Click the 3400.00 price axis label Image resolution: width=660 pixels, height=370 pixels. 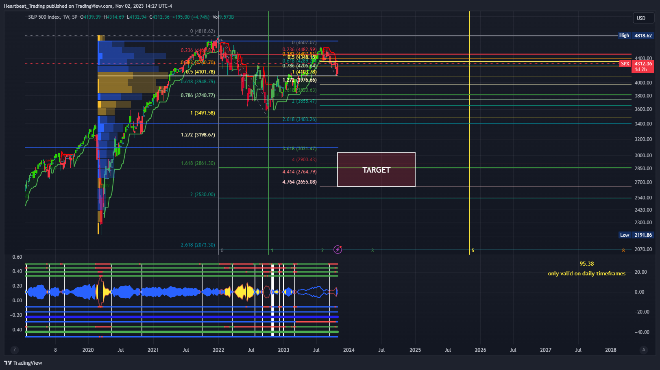(x=643, y=124)
